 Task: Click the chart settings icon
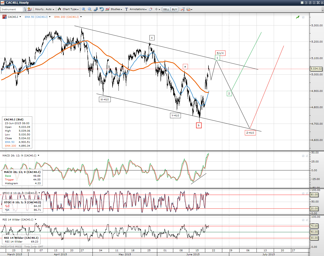182,9
